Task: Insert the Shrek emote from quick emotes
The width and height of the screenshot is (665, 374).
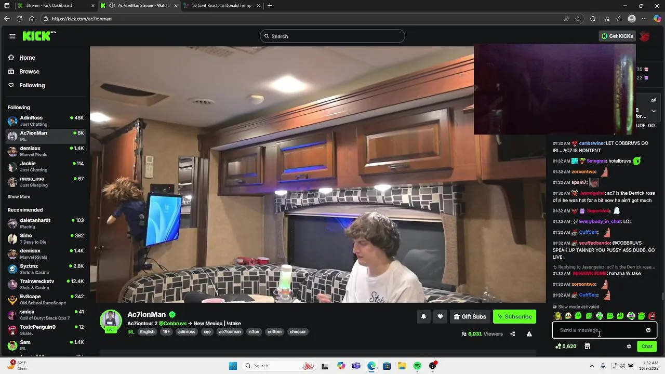Action: (558, 316)
